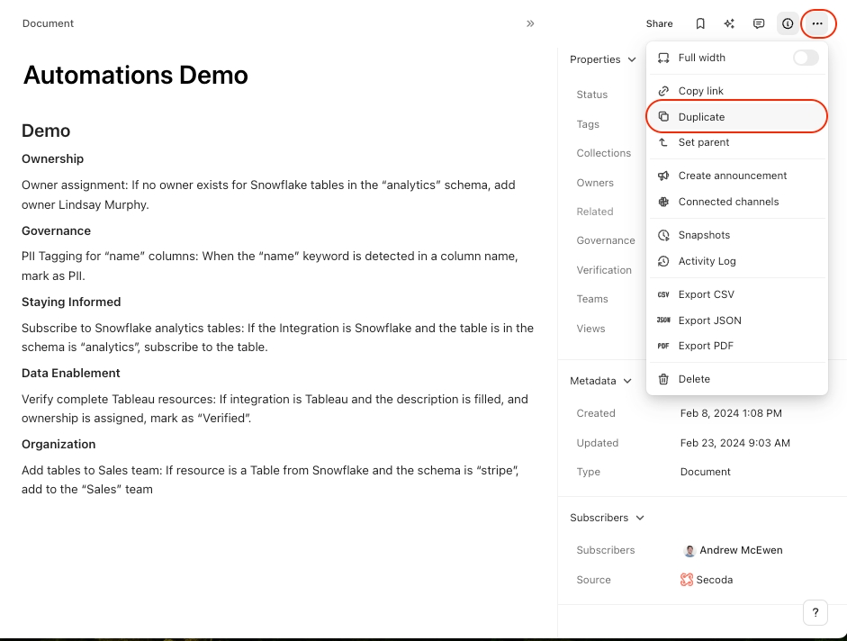Click Andrew McEwen's avatar
The height and width of the screenshot is (641, 847).
(x=689, y=550)
